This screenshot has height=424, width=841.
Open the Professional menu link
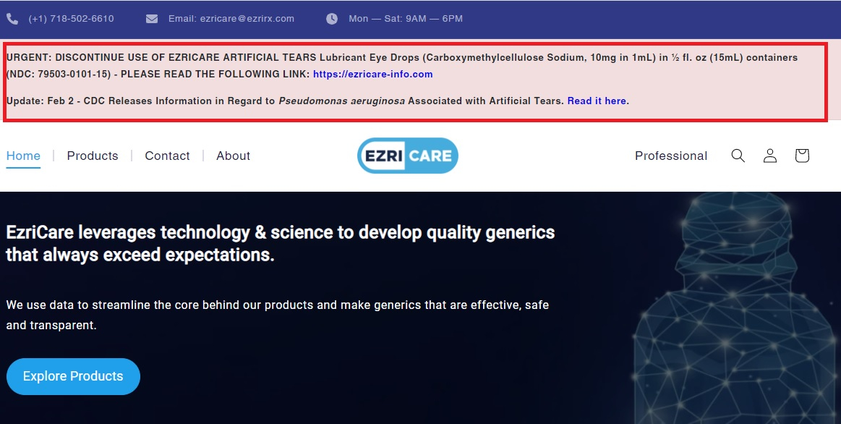671,156
